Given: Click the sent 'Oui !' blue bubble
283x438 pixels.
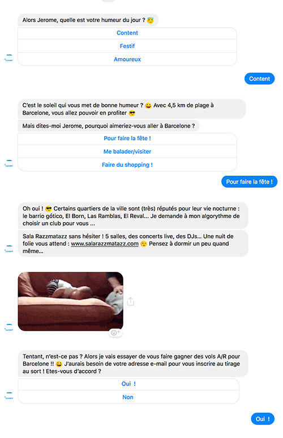Looking at the screenshot, I should click(x=263, y=419).
